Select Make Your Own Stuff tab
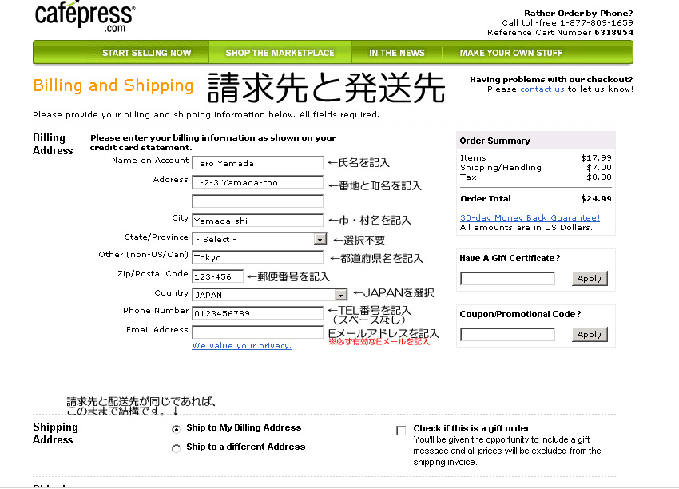The width and height of the screenshot is (679, 489). [x=511, y=53]
